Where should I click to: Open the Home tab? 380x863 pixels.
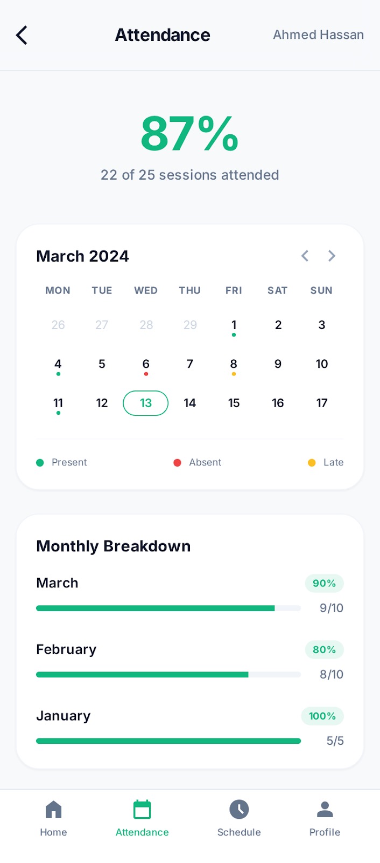click(x=53, y=817)
